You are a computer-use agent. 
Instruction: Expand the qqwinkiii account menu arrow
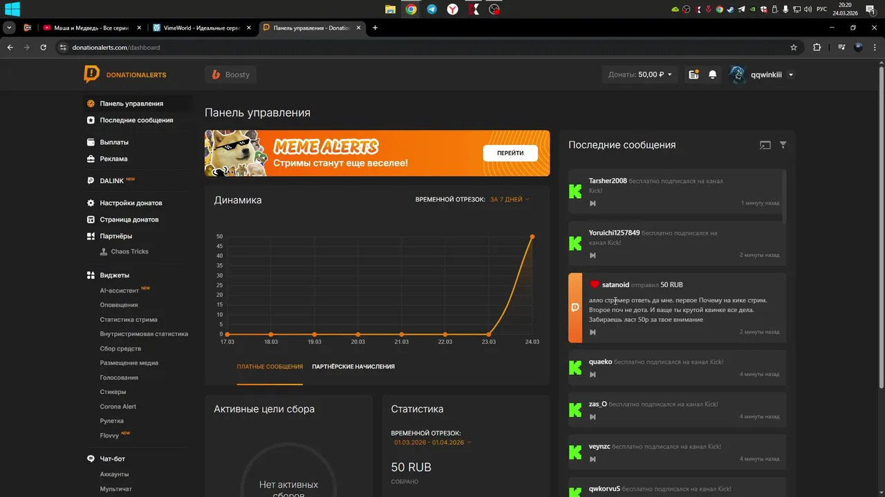[x=791, y=75]
